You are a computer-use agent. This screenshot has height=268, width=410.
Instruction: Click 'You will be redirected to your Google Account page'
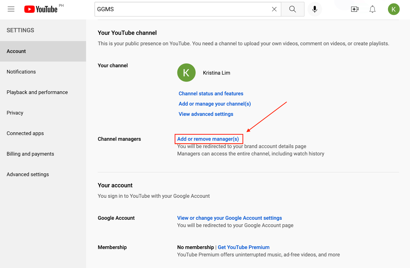click(235, 225)
